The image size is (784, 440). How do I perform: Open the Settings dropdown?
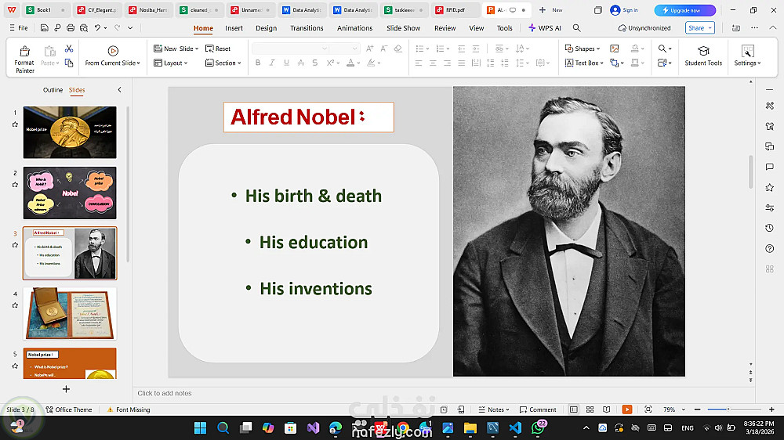747,56
